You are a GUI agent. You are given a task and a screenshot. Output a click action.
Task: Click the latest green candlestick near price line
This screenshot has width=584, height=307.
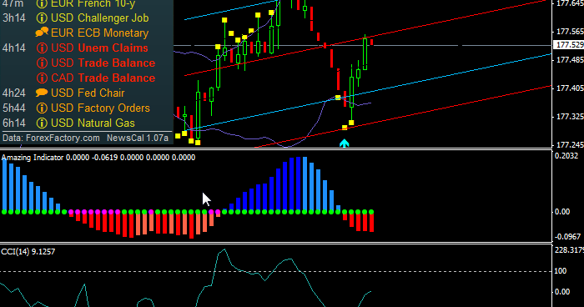pos(365,53)
